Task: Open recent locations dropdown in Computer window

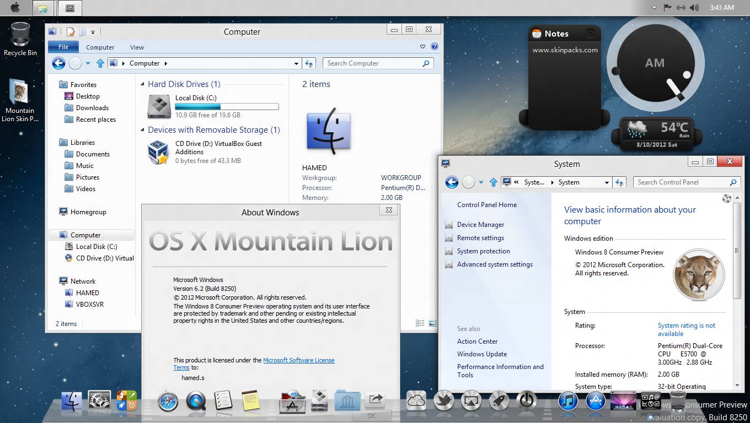Action: click(88, 63)
